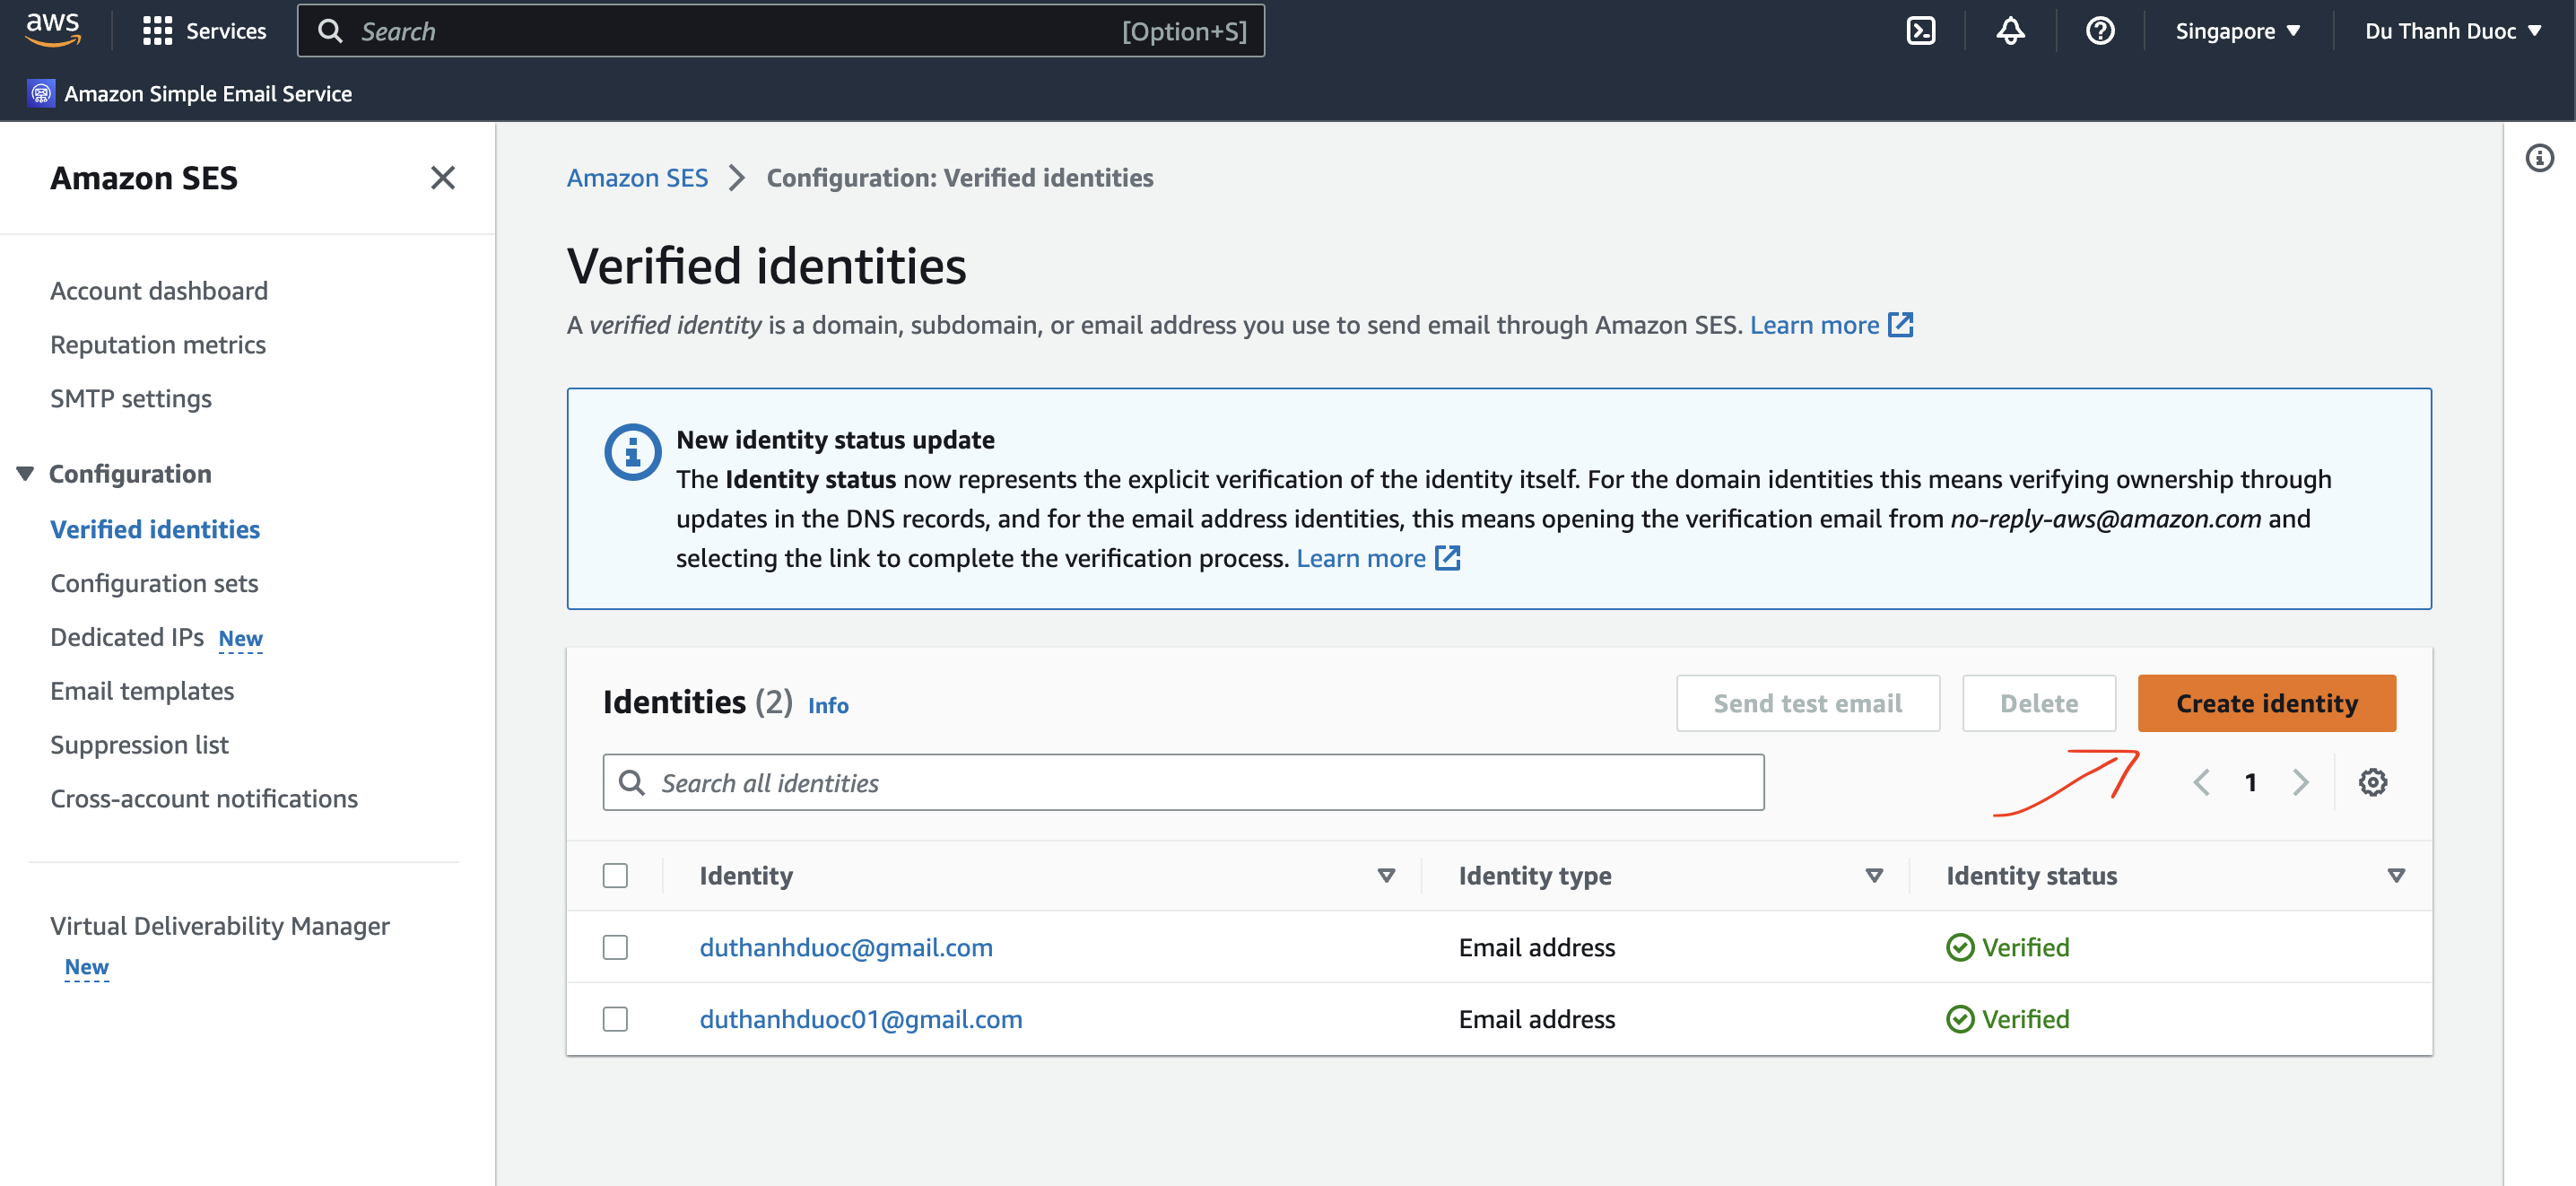Screen dimensions: 2576x1186
Task: Focus the Search all identities field
Action: (x=1183, y=782)
